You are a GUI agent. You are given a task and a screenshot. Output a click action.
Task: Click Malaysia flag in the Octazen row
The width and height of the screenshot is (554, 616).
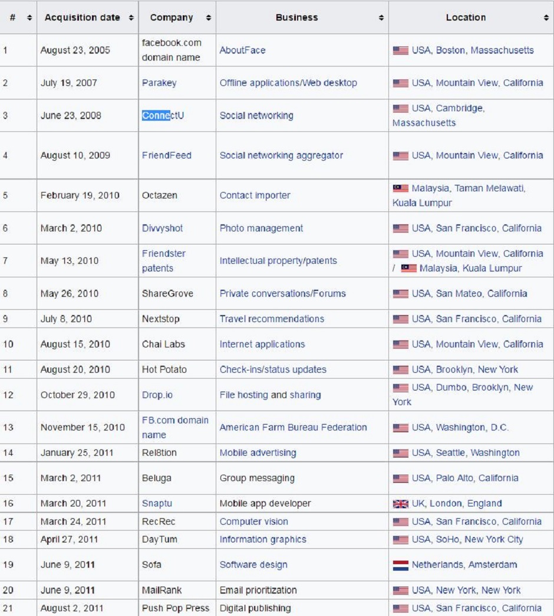coord(400,188)
